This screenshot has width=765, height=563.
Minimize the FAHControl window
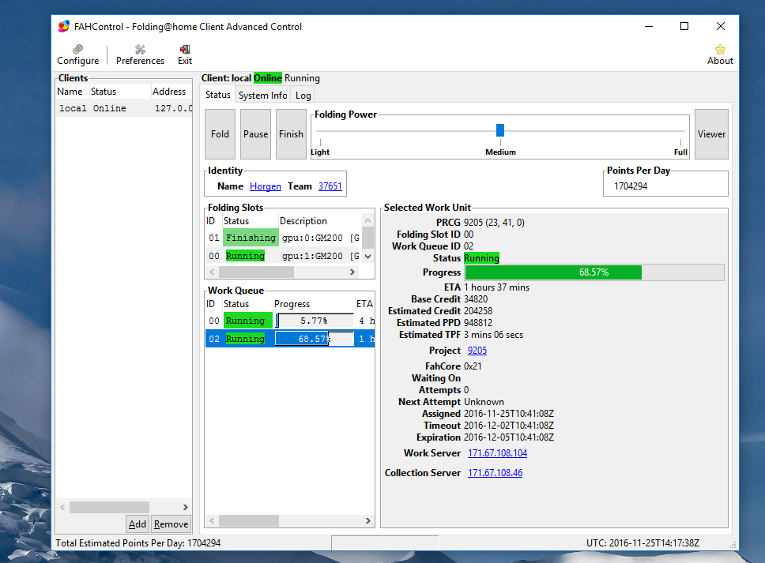pos(649,26)
